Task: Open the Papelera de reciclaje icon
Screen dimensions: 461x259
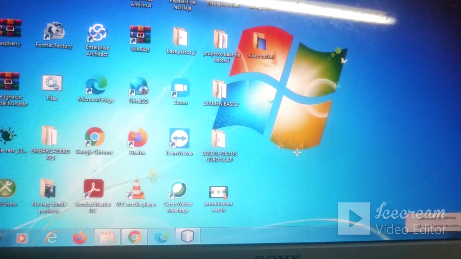Action: pos(183,5)
